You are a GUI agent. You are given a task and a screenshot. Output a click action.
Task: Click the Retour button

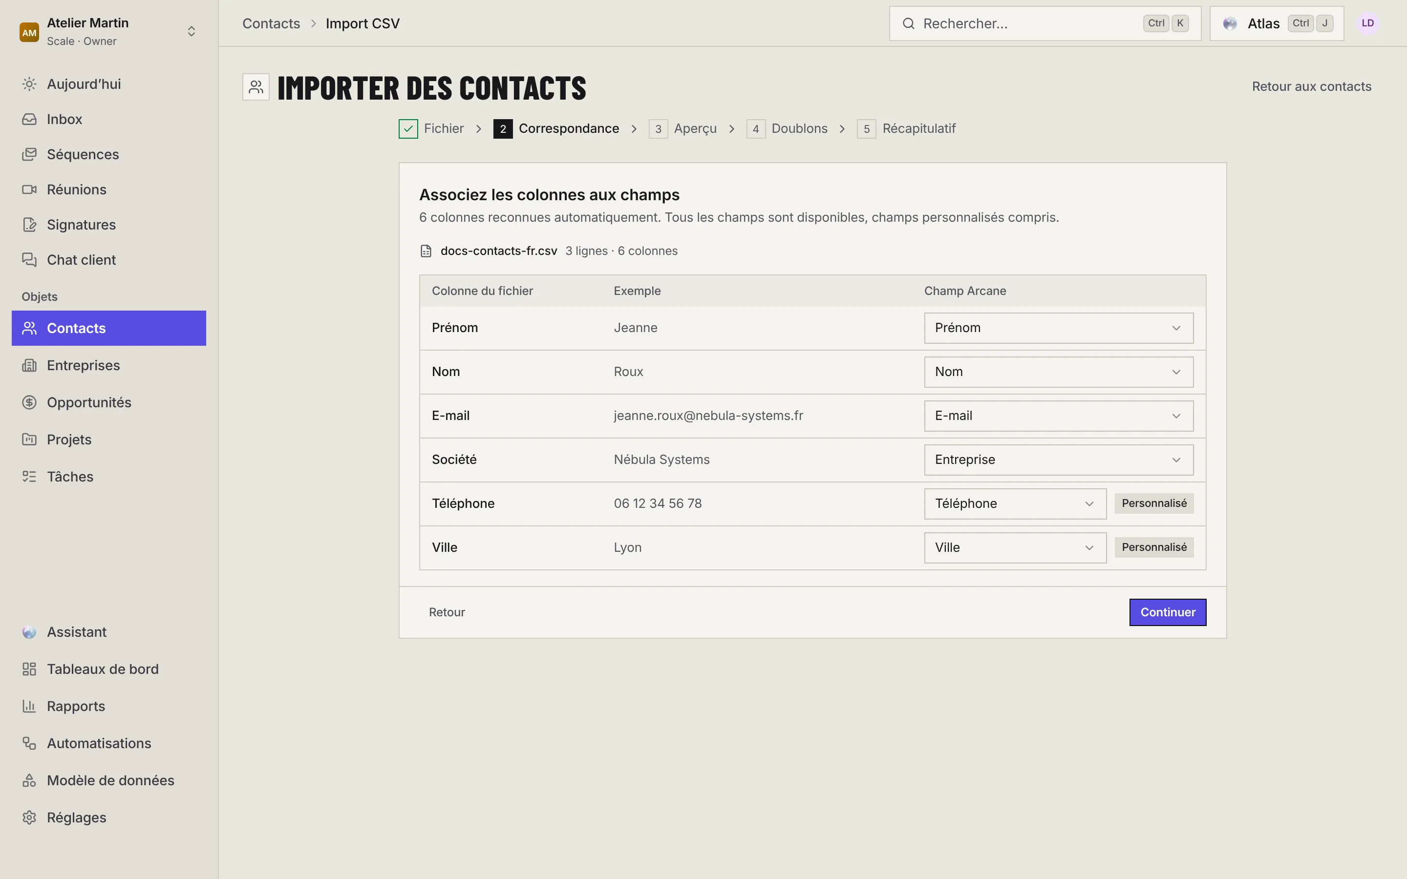pyautogui.click(x=447, y=612)
